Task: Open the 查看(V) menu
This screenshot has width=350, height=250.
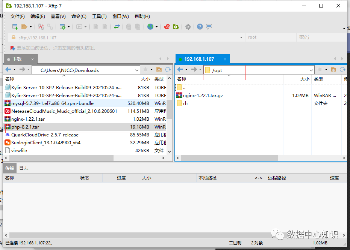Action: pyautogui.click(x=58, y=16)
